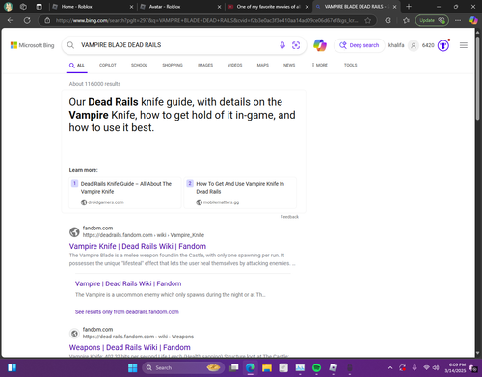
Task: Open Microsoft Edge in taskbar
Action: coord(251,367)
